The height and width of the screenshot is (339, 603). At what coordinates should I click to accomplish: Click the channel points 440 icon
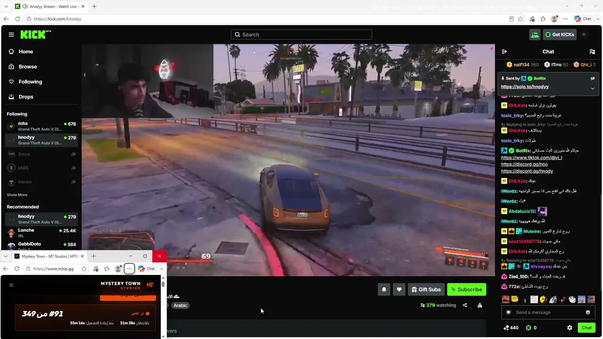[506, 328]
